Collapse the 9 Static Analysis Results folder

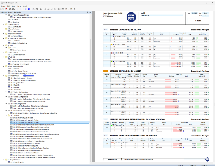click(x=4, y=66)
